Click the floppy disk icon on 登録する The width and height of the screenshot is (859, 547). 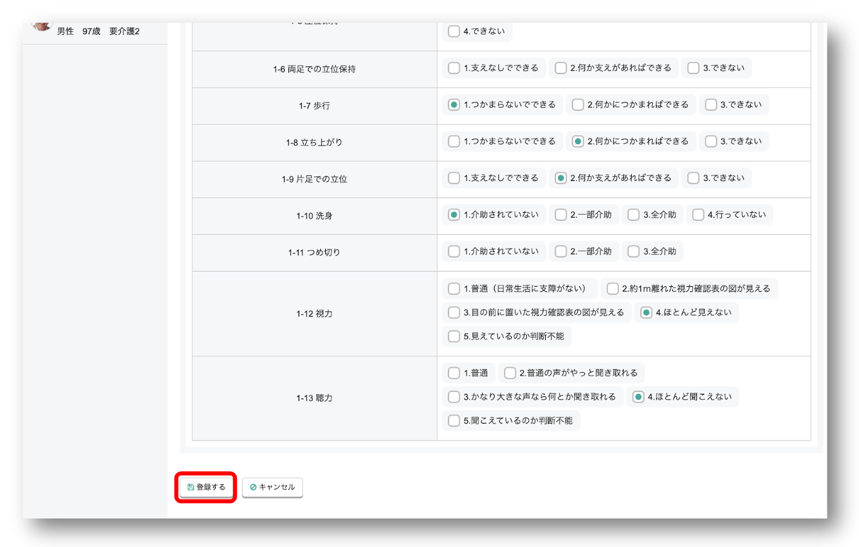(191, 487)
